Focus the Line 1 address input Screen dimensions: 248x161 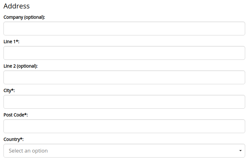click(124, 53)
